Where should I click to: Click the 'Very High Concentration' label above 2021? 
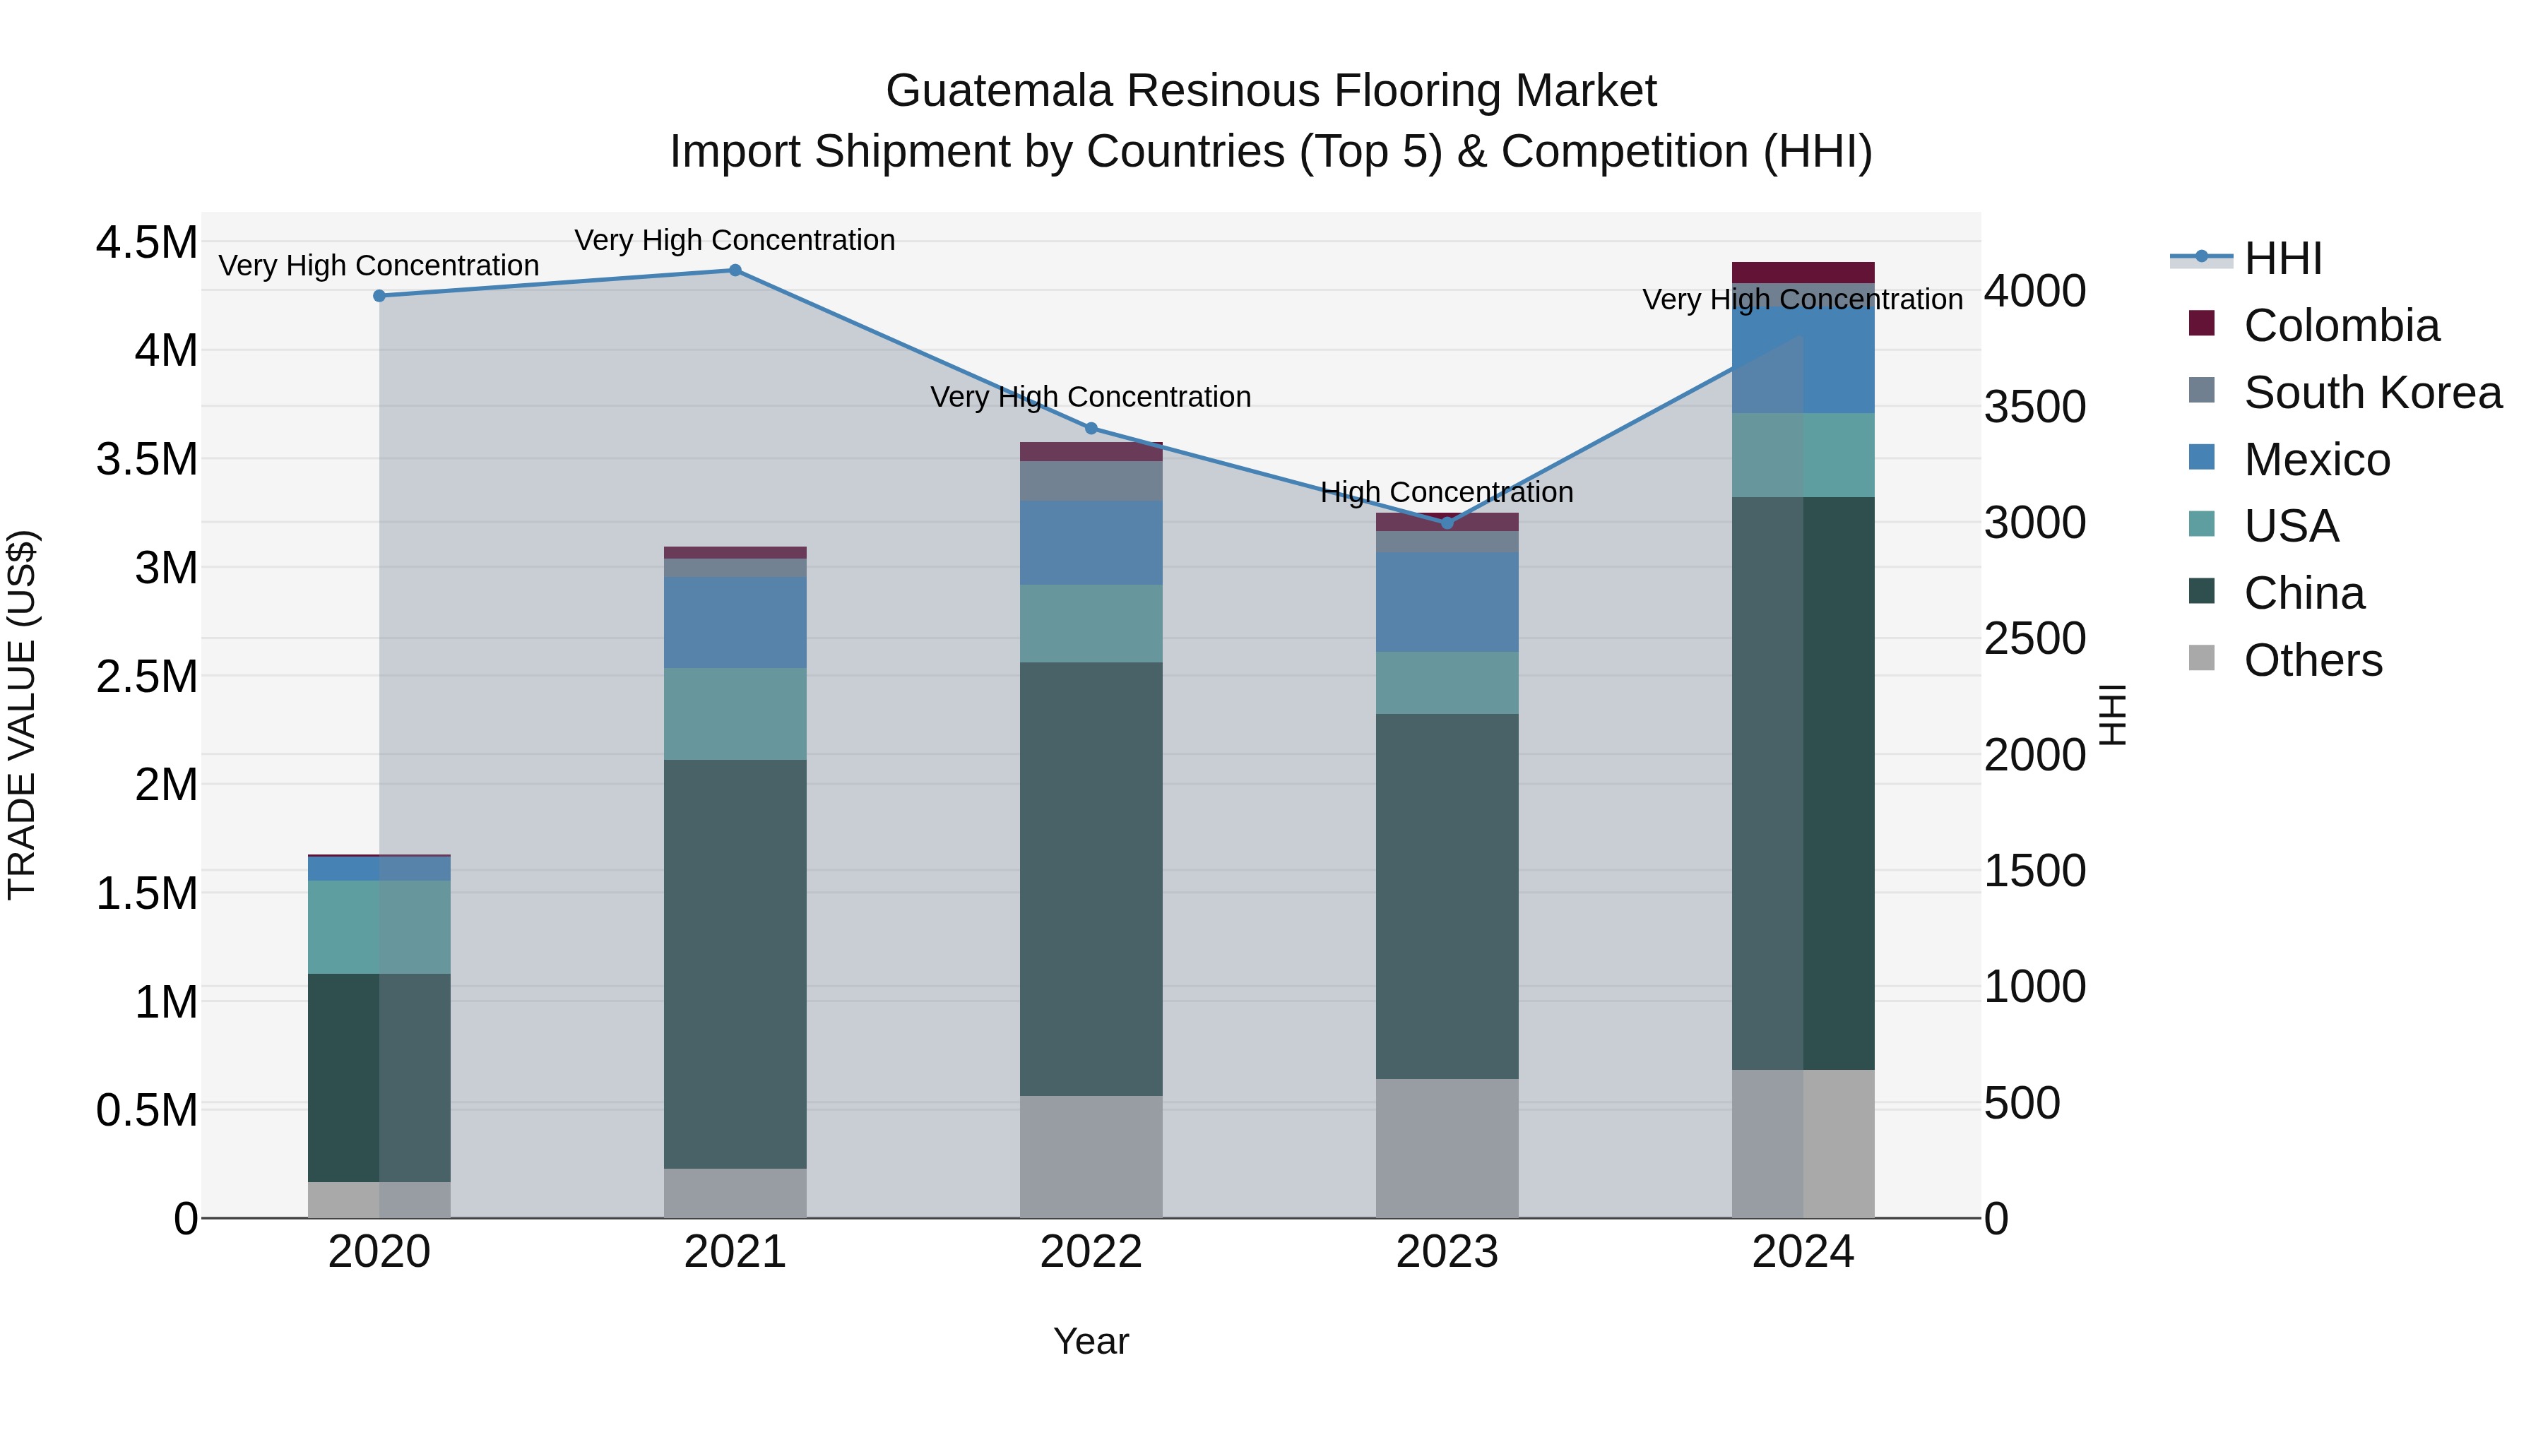(735, 240)
